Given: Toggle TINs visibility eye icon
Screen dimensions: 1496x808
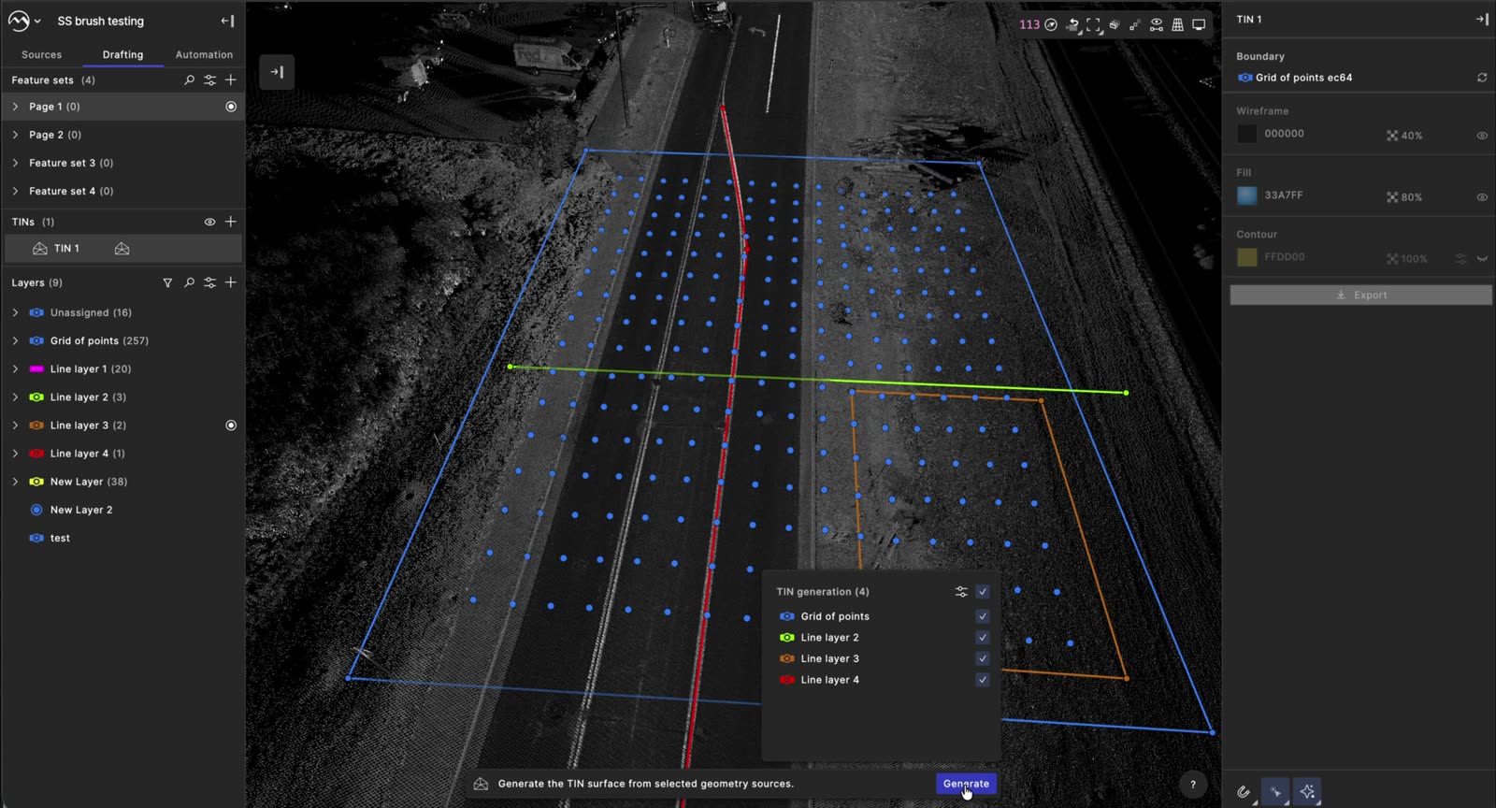Looking at the screenshot, I should click(x=209, y=222).
